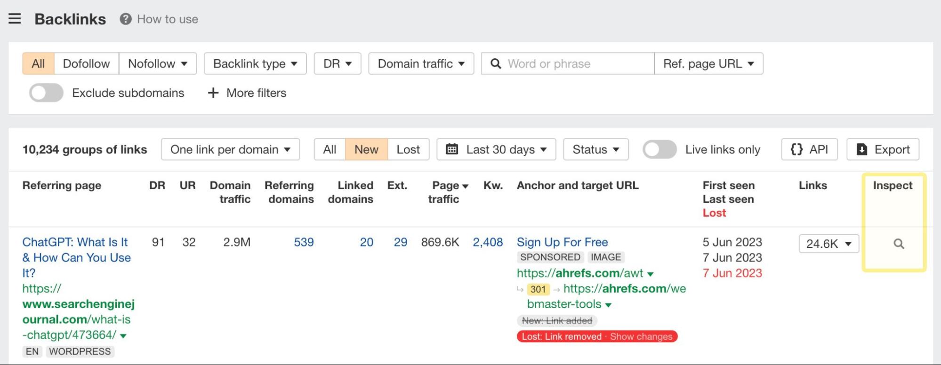The width and height of the screenshot is (941, 365).
Task: Open the Ref. page URL dropdown
Action: pos(708,63)
